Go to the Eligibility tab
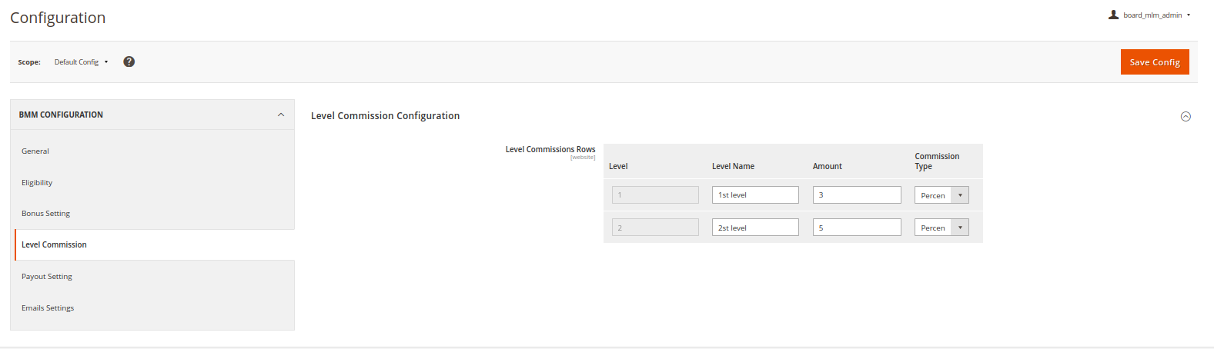The image size is (1214, 349). [37, 183]
